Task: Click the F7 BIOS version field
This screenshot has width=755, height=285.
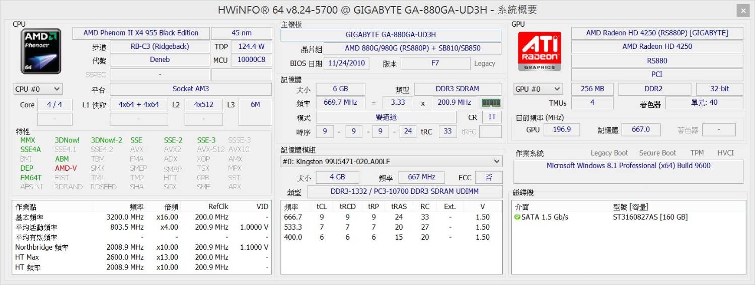Action: [435, 63]
